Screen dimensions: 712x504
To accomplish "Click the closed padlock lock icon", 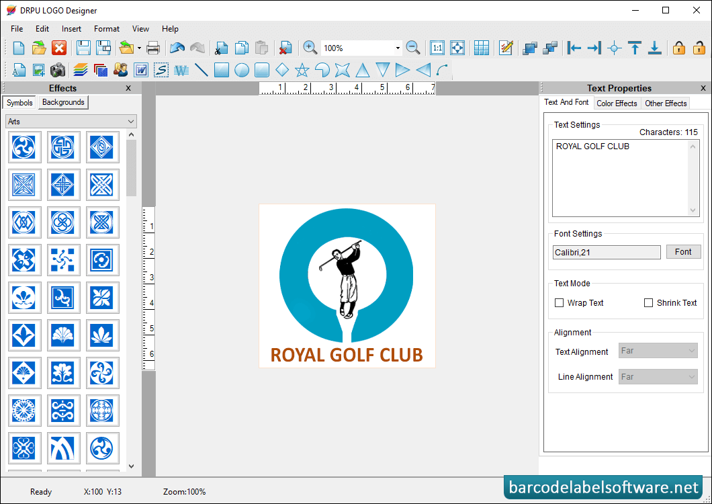I will pyautogui.click(x=679, y=48).
